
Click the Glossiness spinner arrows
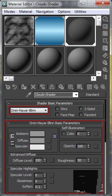pyautogui.click(x=45, y=181)
